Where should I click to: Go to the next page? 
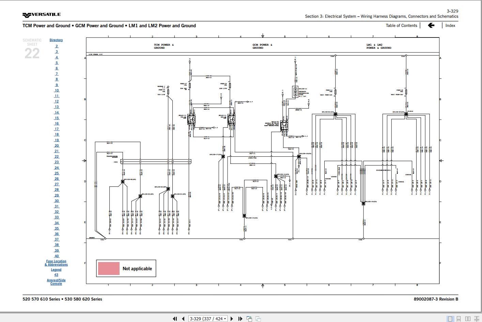point(232,319)
